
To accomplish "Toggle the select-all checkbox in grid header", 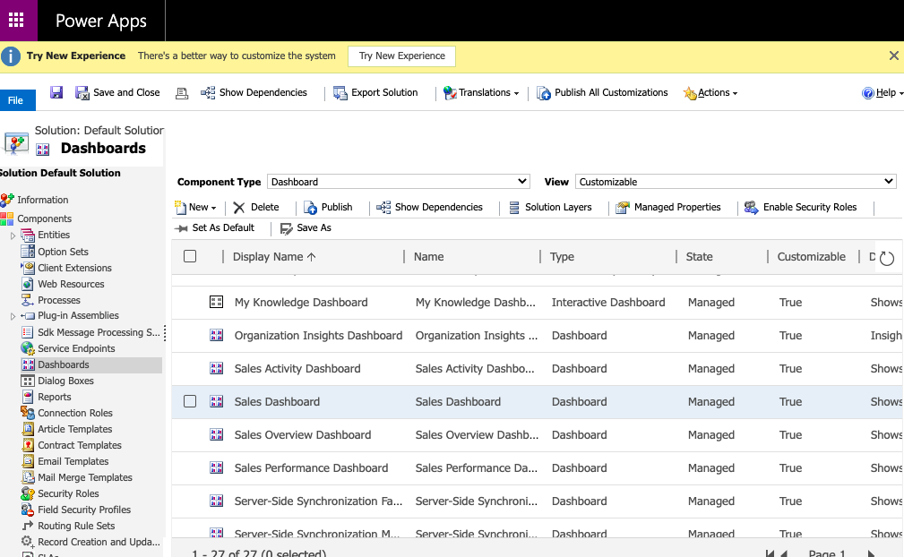I will point(190,256).
